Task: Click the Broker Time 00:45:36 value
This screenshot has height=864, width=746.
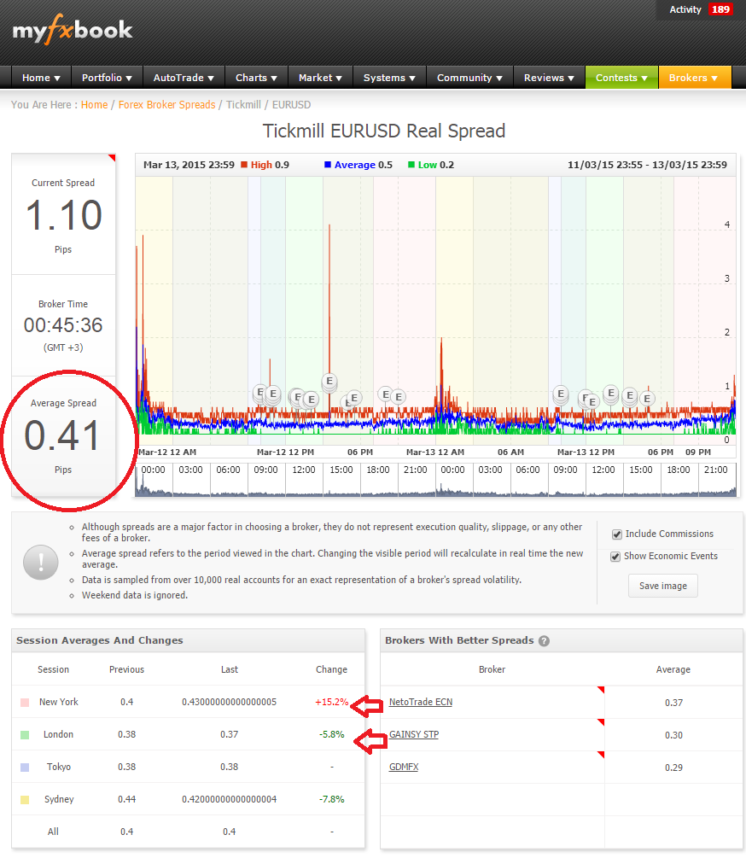Action: click(x=63, y=325)
